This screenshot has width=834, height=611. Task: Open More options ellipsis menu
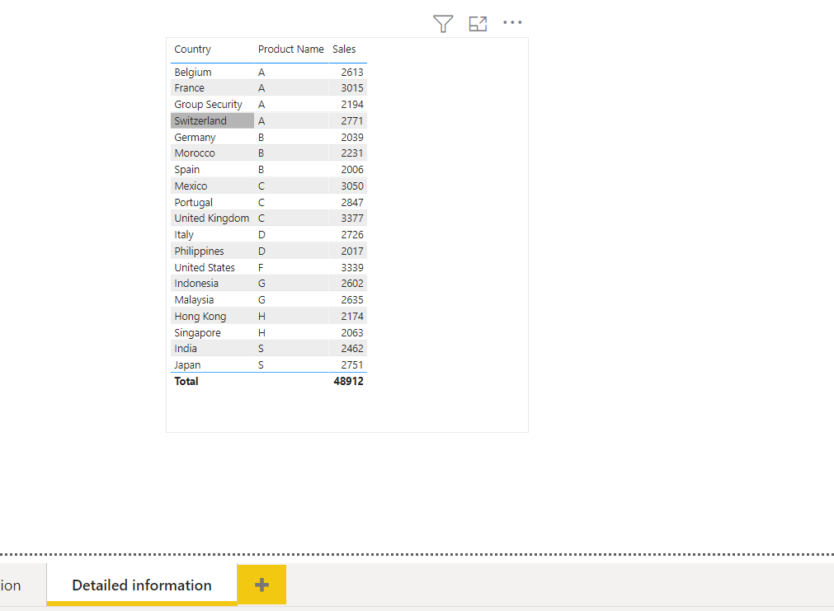pyautogui.click(x=512, y=22)
